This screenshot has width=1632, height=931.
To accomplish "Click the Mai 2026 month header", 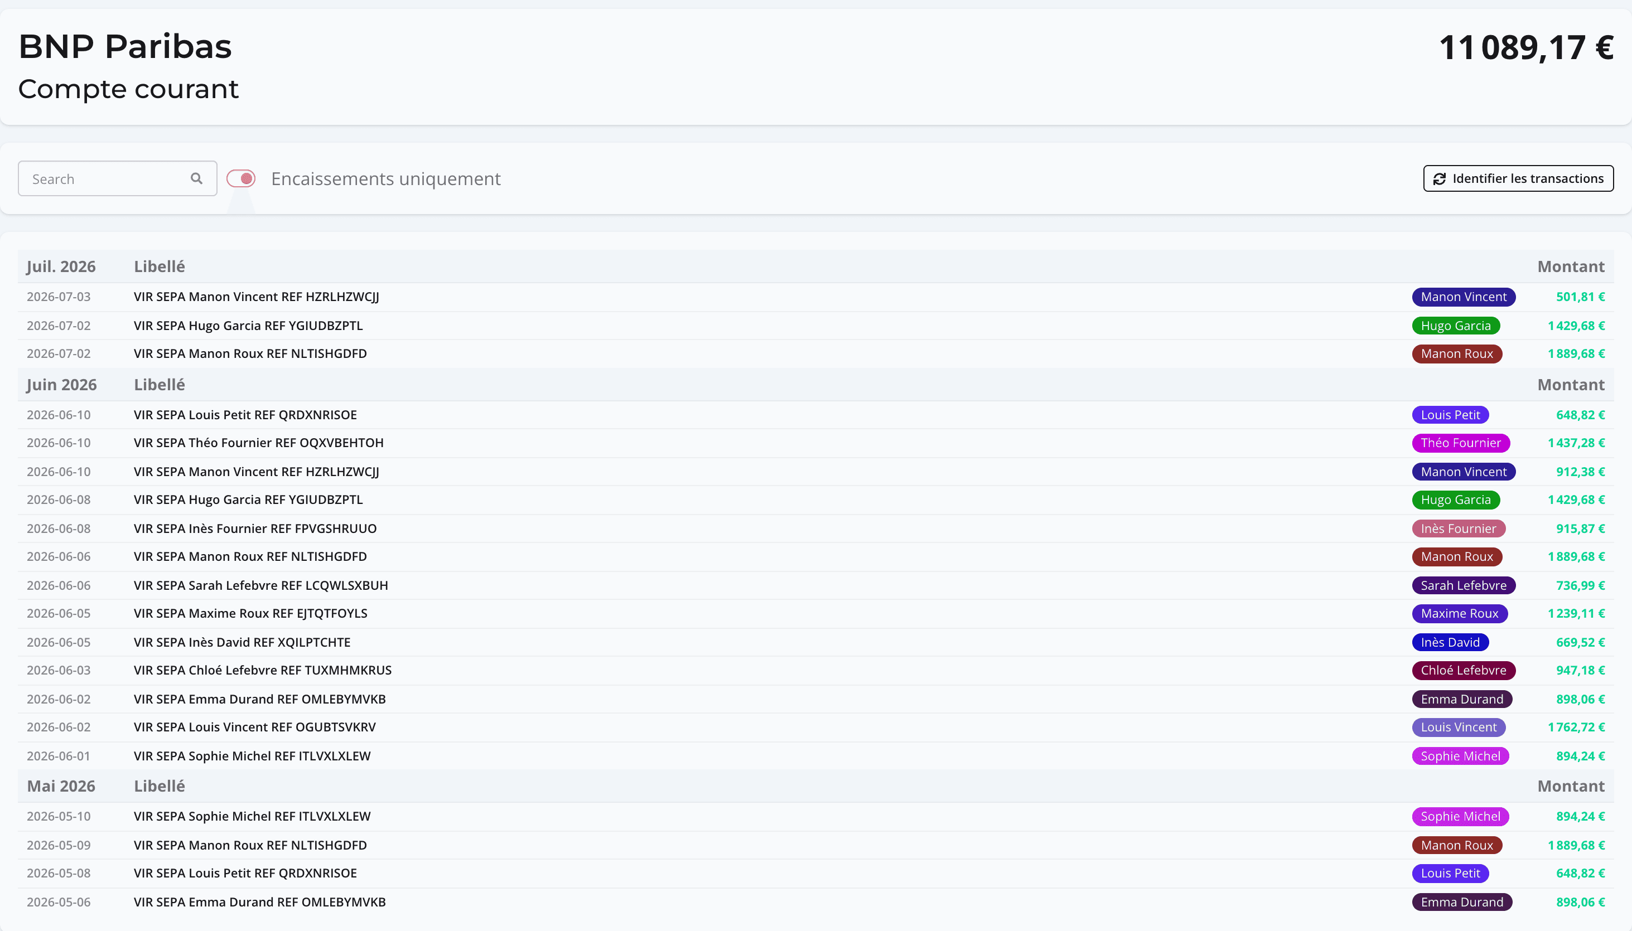I will tap(61, 787).
